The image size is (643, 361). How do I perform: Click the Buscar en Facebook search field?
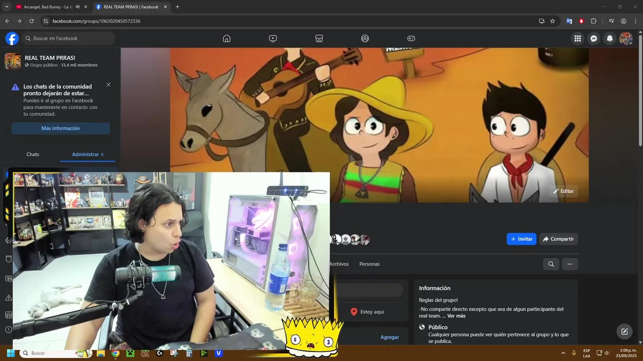(69, 39)
